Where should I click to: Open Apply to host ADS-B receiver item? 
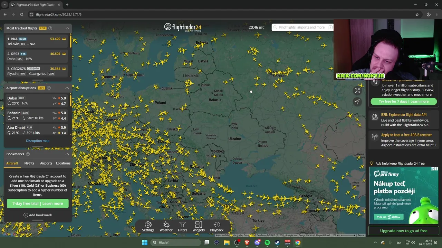pos(404,140)
